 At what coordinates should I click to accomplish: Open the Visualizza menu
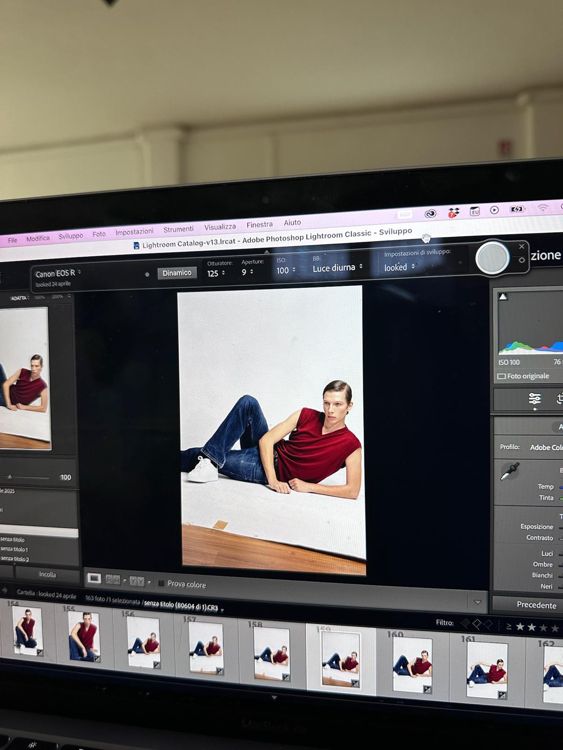(220, 227)
